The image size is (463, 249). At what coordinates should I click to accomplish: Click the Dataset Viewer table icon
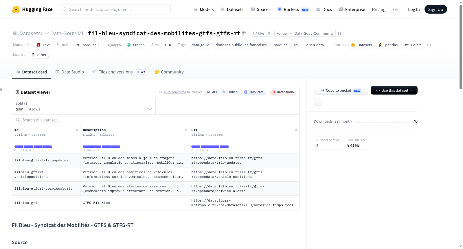click(x=17, y=92)
